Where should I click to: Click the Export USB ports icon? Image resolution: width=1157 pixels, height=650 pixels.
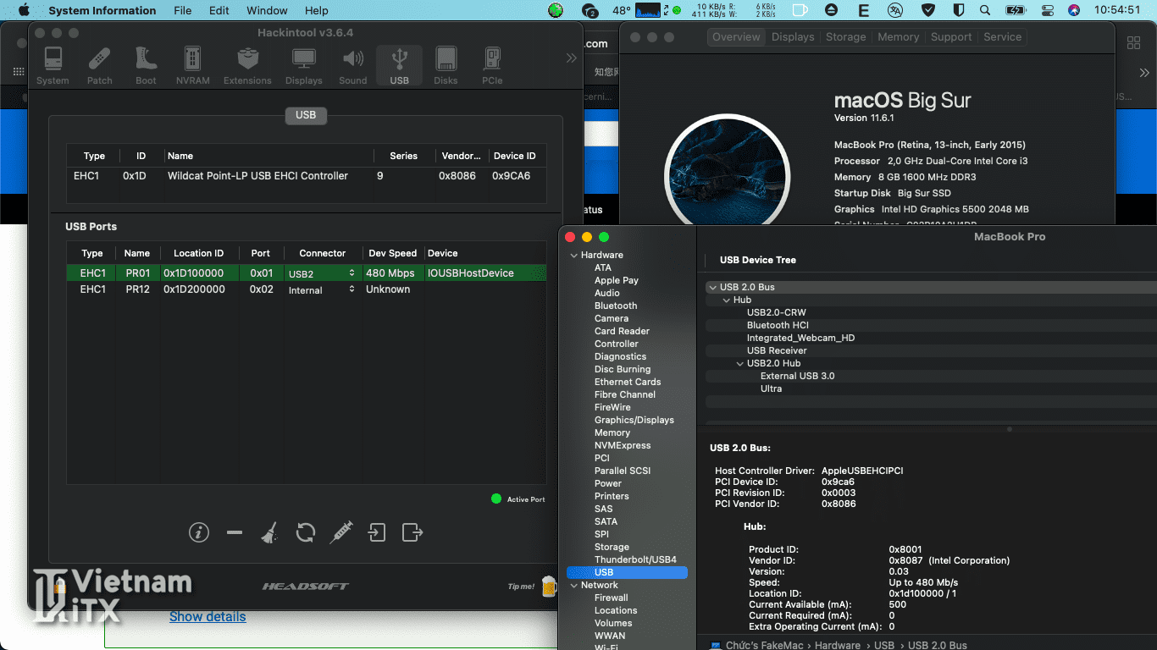click(412, 532)
